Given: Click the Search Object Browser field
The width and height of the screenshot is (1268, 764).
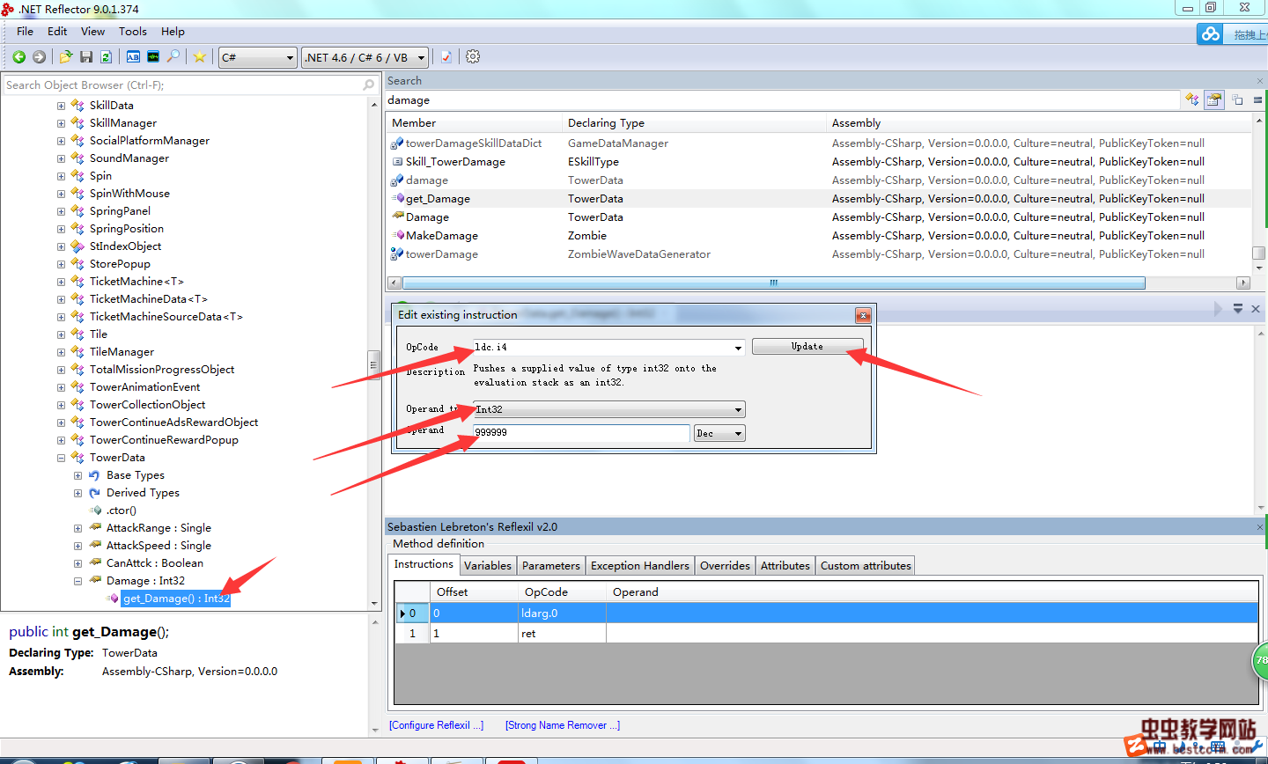Looking at the screenshot, I should [182, 85].
